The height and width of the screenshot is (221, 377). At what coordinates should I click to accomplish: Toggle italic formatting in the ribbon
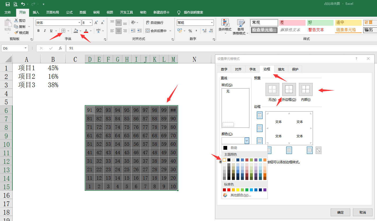tap(45, 31)
